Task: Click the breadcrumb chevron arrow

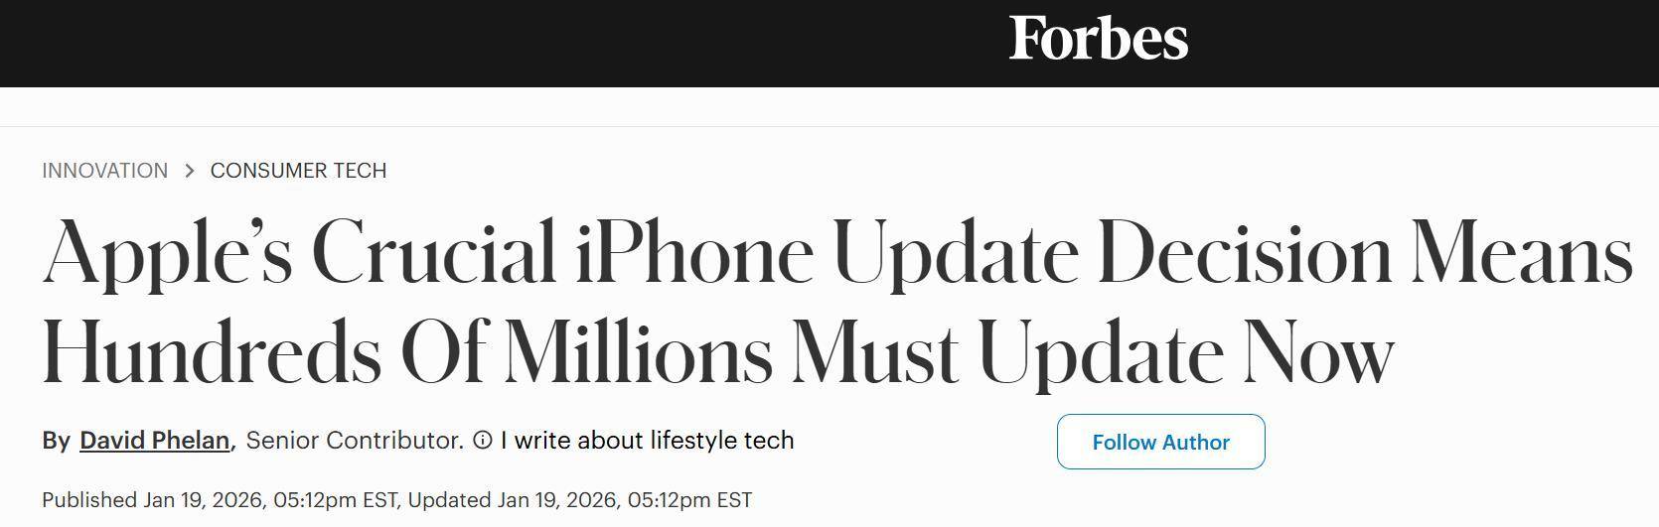Action: [190, 171]
